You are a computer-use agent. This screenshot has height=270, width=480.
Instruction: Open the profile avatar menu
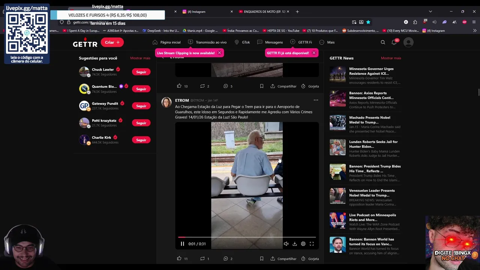(408, 42)
